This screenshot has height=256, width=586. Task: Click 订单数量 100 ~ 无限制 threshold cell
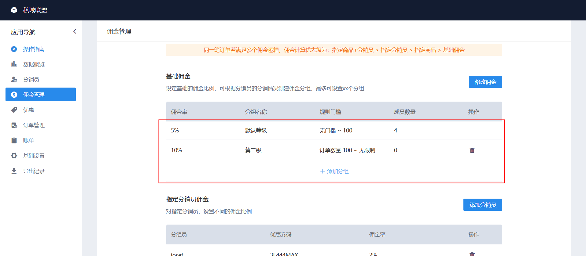tap(347, 150)
